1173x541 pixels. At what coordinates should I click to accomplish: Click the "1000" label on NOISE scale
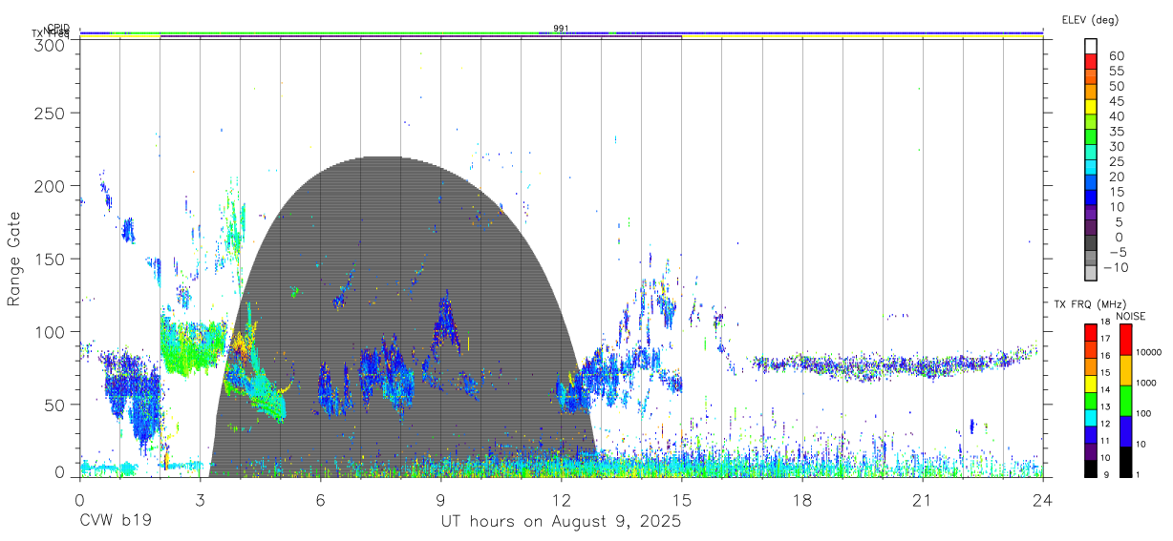(1146, 384)
